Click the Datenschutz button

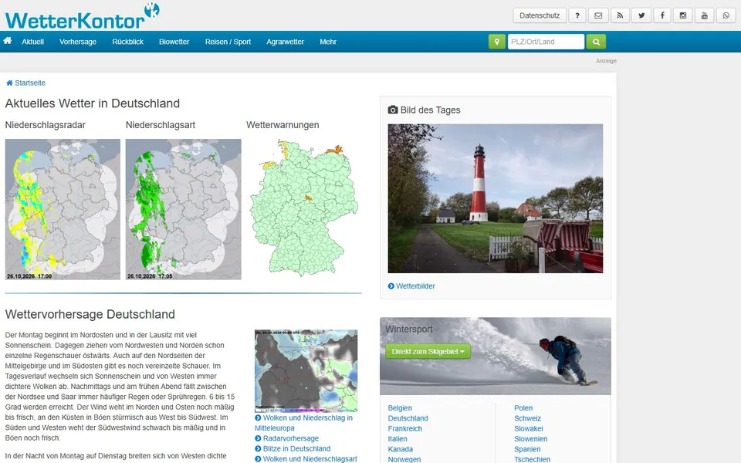540,15
